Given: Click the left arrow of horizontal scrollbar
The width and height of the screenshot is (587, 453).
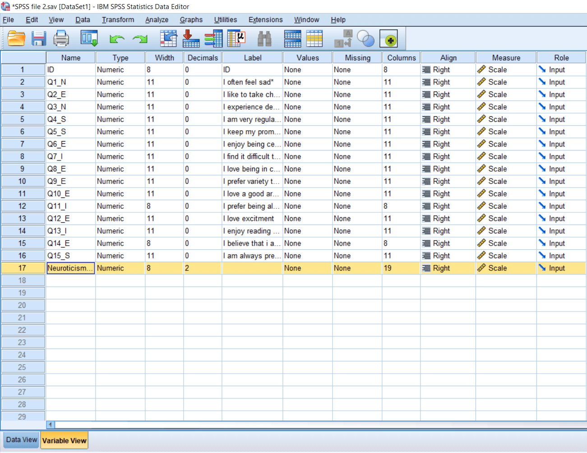Looking at the screenshot, I should [x=51, y=425].
